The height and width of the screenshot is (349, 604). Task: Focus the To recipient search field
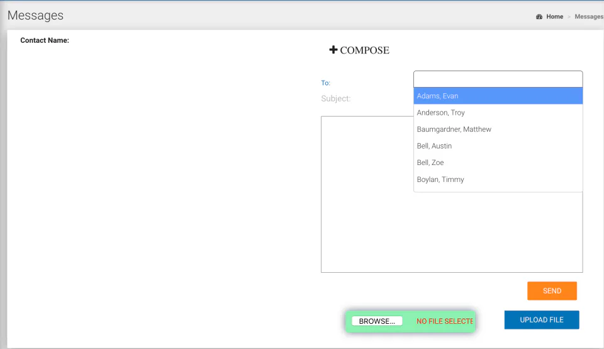[x=498, y=79]
